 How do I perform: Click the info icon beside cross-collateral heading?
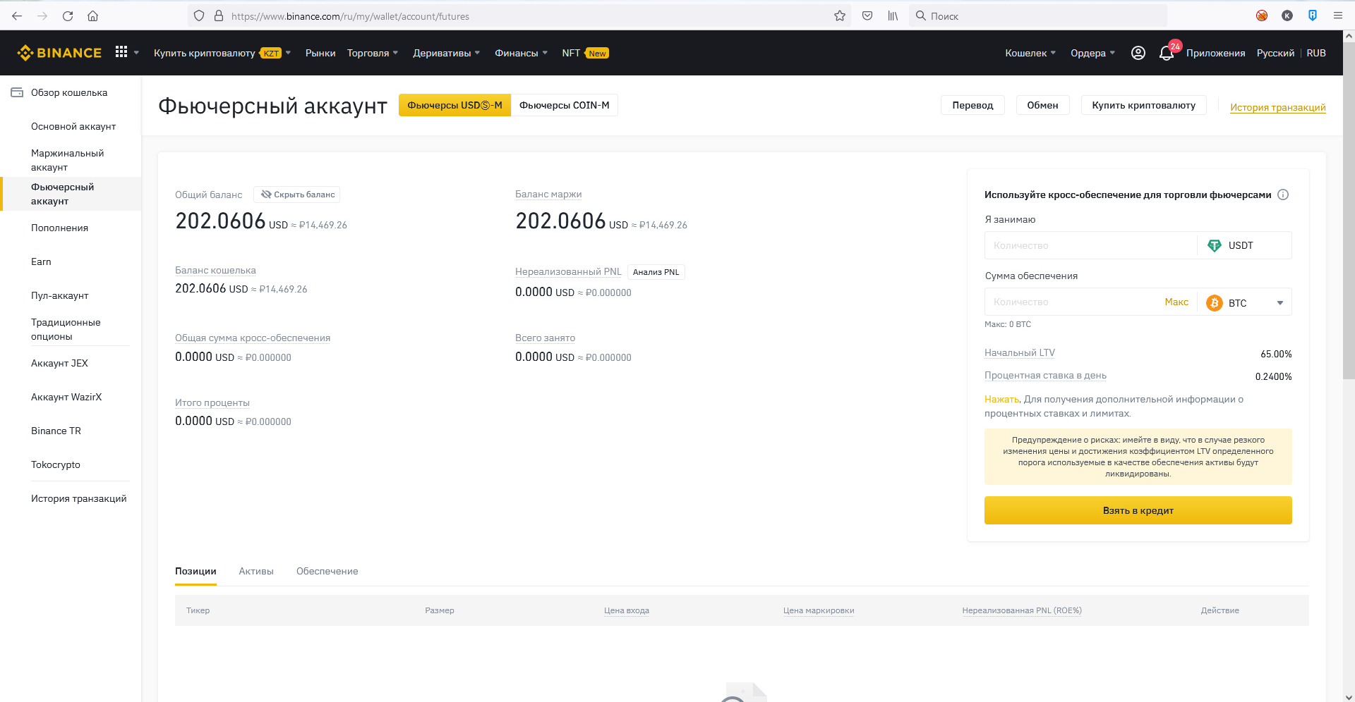click(1283, 195)
